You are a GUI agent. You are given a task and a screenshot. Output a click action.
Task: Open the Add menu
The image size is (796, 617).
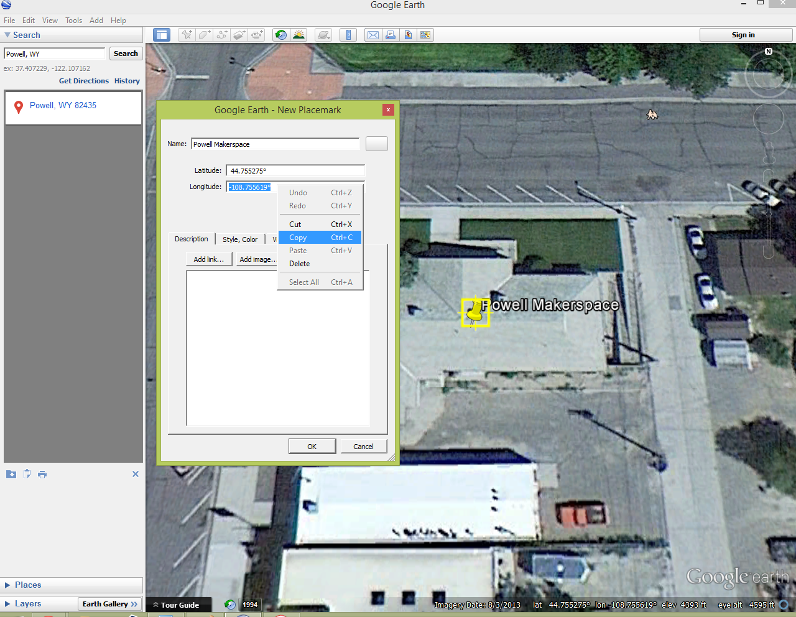pos(96,20)
